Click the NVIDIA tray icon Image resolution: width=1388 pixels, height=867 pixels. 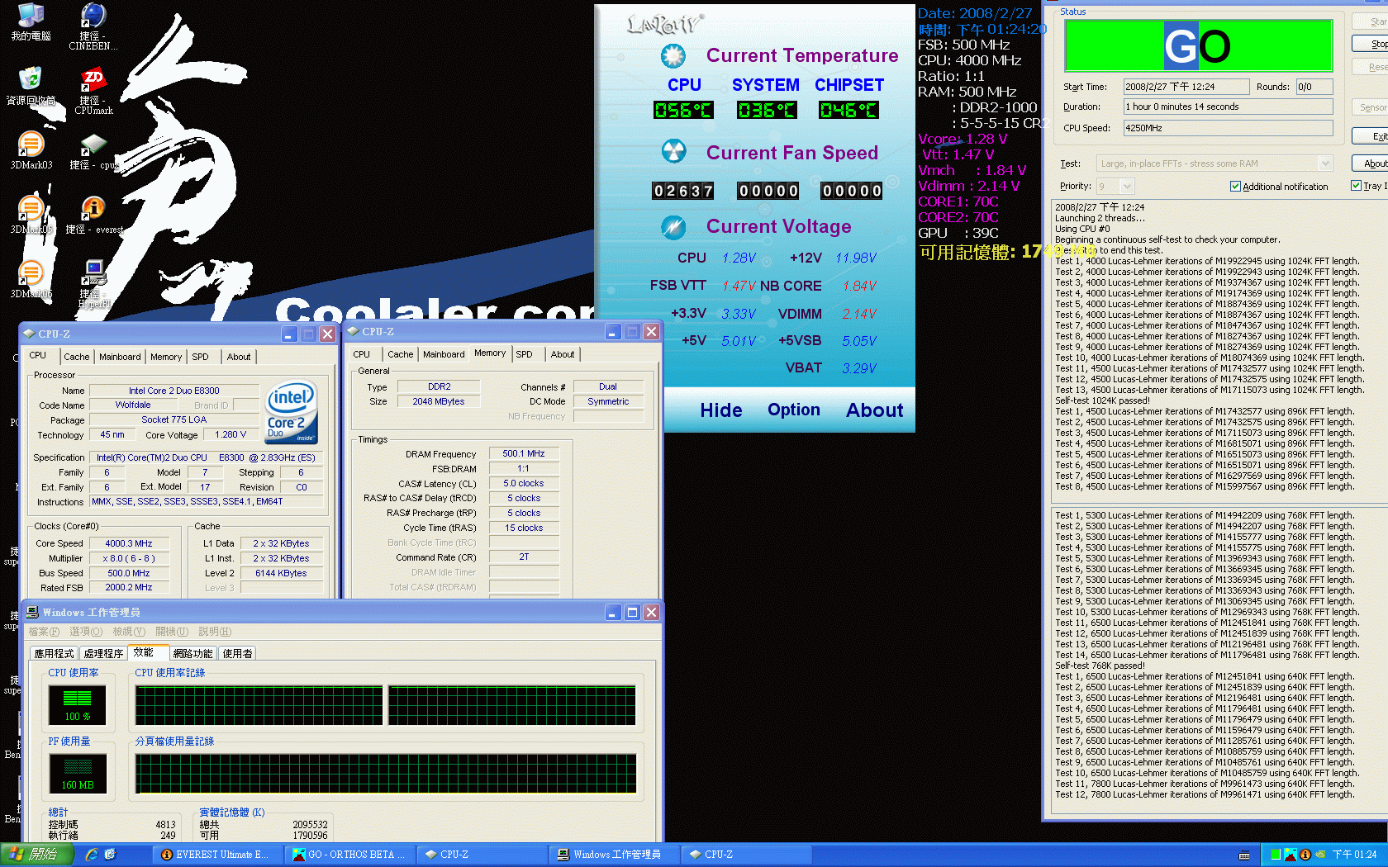tap(1320, 855)
